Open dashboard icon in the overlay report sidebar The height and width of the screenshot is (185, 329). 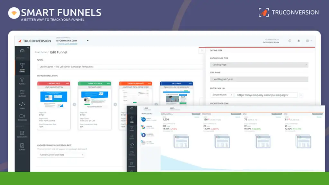132,108
